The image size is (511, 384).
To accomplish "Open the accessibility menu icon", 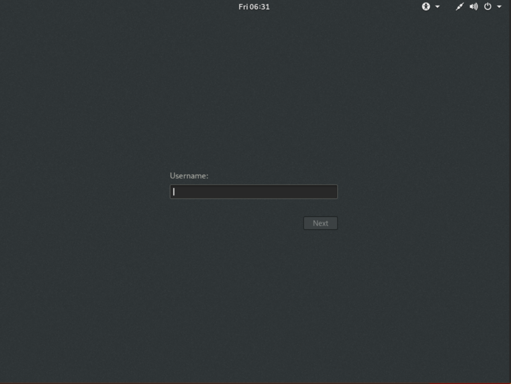I will (426, 6).
